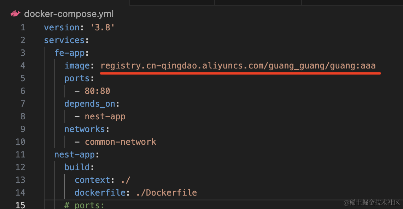
Task: Click line number 1 in gutter
Action: tap(23, 28)
